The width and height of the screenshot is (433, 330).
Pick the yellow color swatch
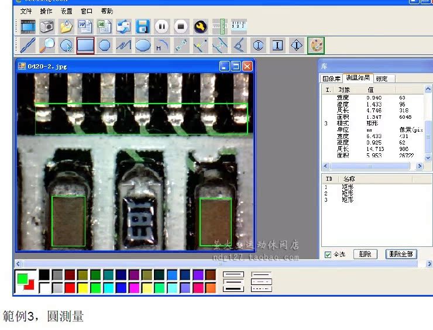click(83, 288)
